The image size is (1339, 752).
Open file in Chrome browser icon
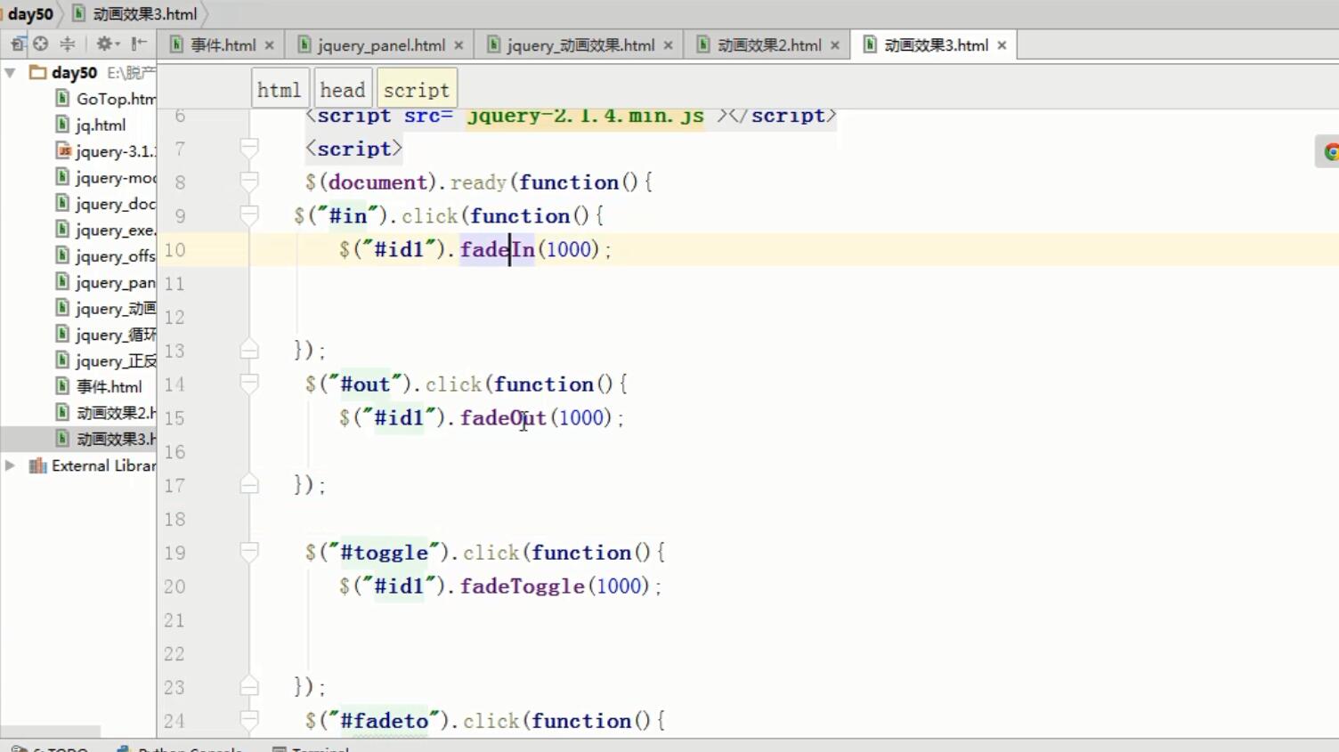(x=1330, y=152)
